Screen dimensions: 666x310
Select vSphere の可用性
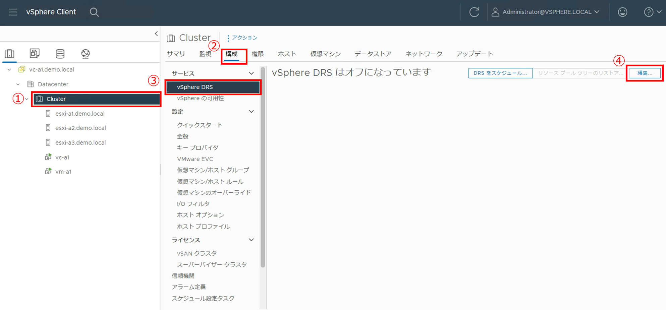tap(201, 98)
